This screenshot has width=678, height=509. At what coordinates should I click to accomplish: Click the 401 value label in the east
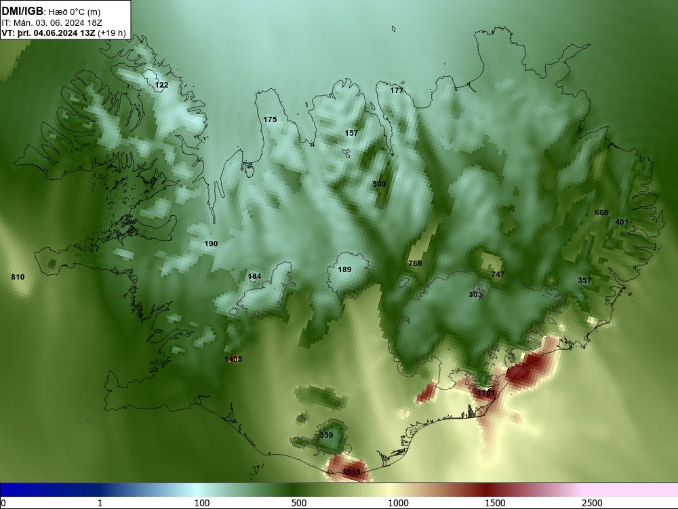[621, 222]
